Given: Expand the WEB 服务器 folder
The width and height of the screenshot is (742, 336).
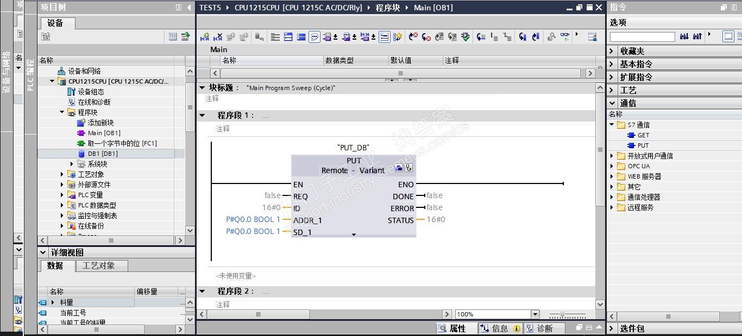Looking at the screenshot, I should [612, 176].
